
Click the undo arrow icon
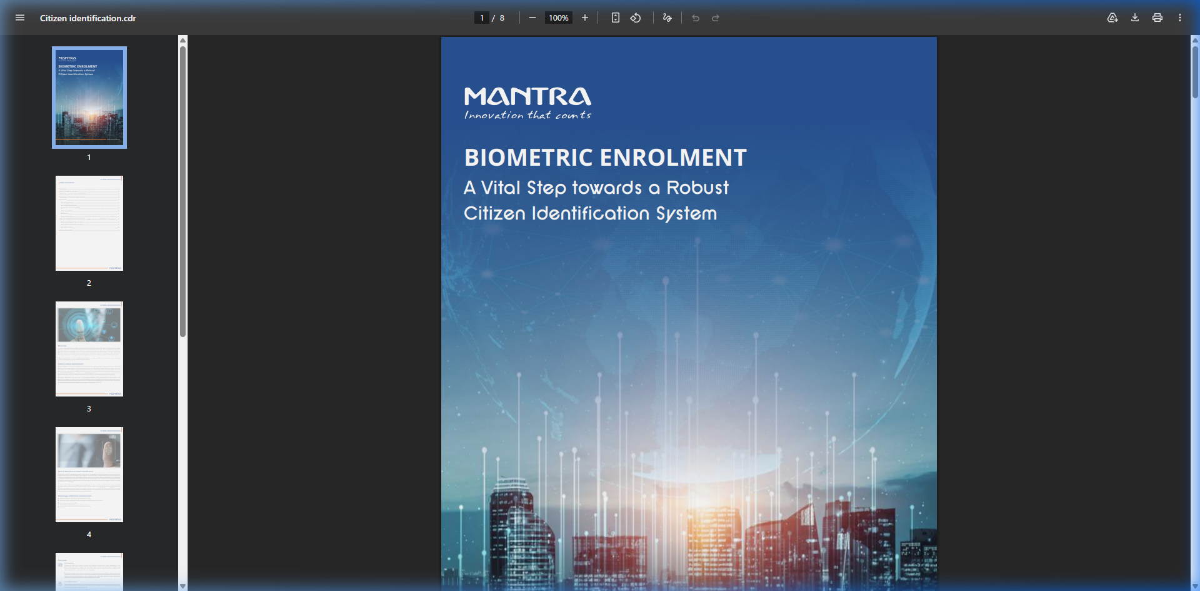click(x=696, y=18)
